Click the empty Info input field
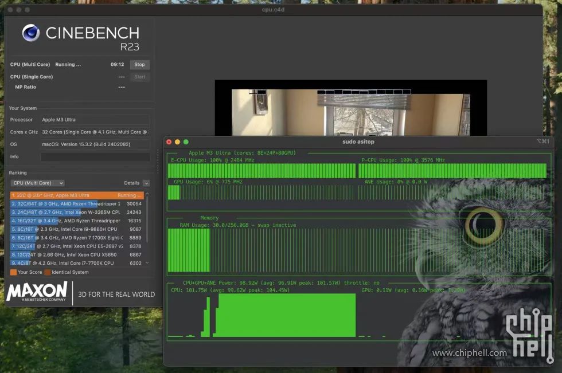Image resolution: width=562 pixels, height=373 pixels. click(95, 157)
